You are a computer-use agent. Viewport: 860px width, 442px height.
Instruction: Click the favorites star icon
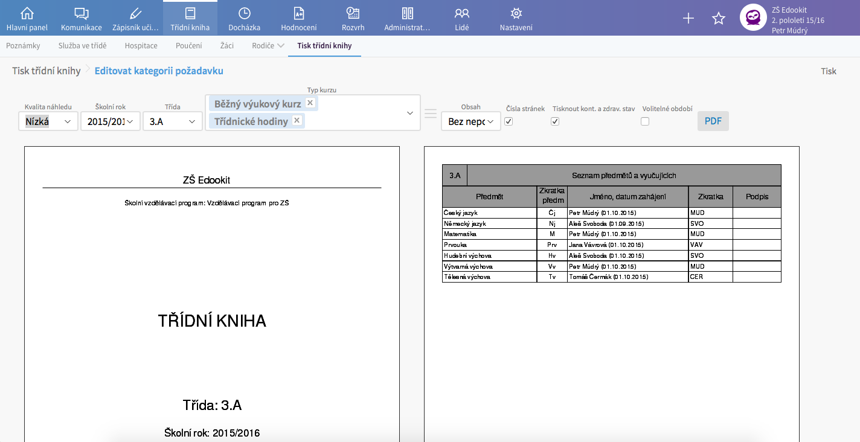719,18
